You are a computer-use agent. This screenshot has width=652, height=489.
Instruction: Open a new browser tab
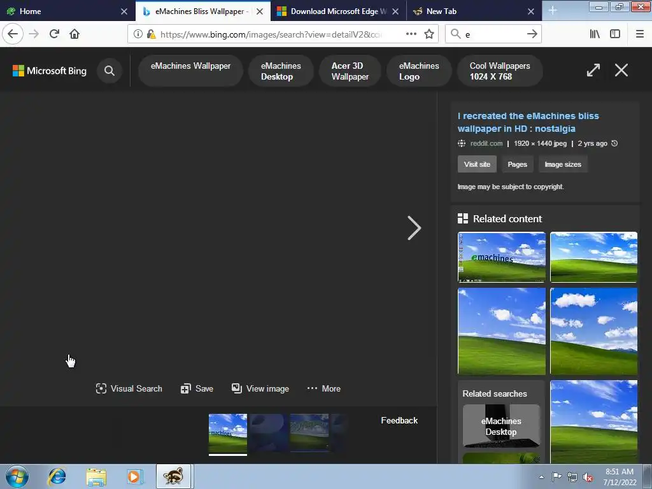click(552, 11)
